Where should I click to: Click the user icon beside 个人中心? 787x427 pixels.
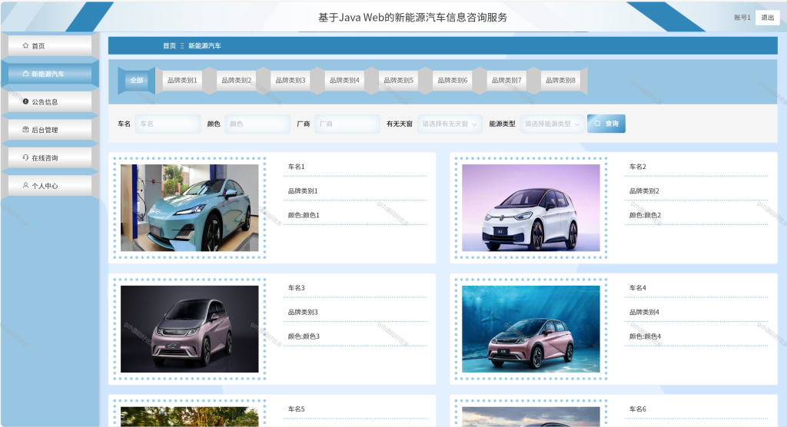[x=25, y=186]
